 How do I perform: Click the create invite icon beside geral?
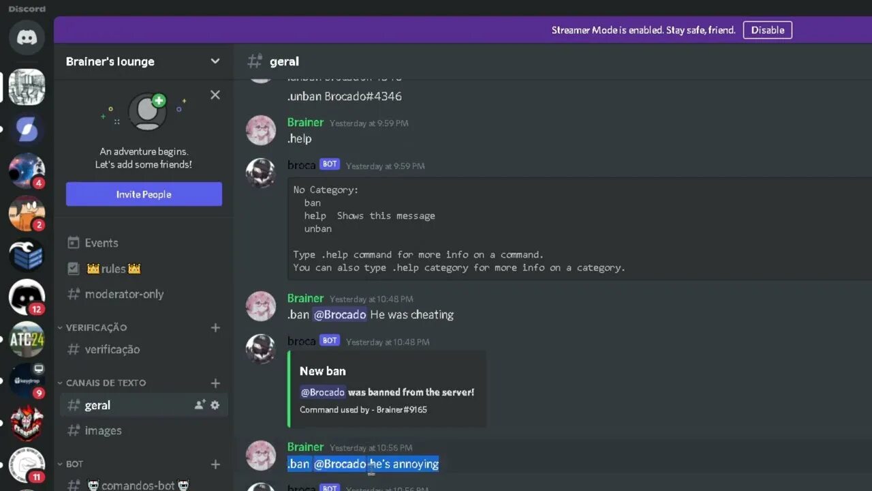click(x=200, y=405)
